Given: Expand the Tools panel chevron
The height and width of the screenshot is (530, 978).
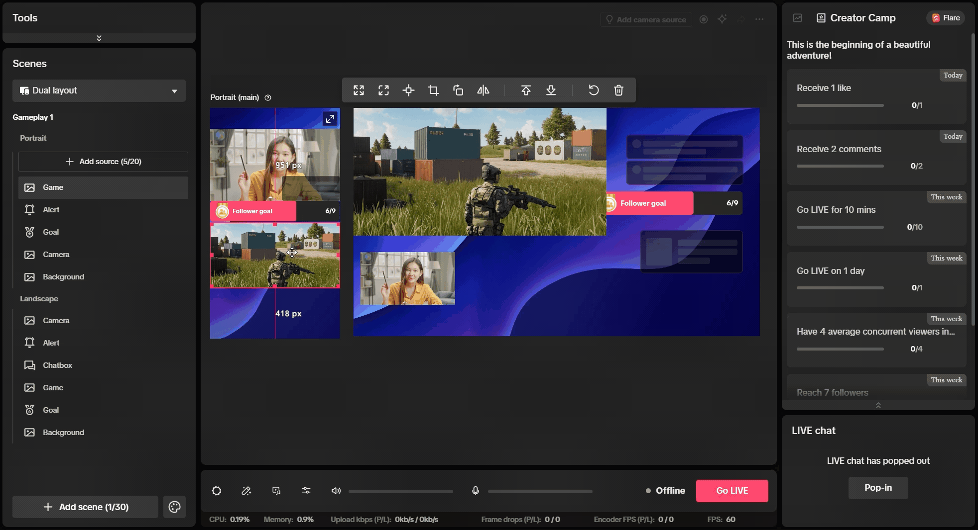Looking at the screenshot, I should point(99,38).
